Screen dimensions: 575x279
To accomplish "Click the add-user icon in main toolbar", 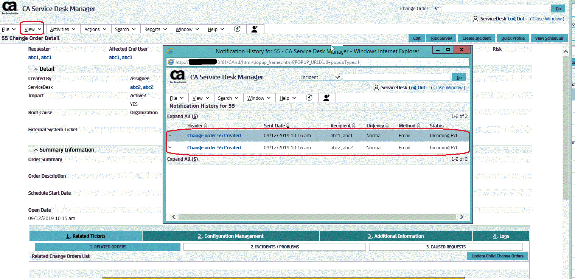I will 255,29.
